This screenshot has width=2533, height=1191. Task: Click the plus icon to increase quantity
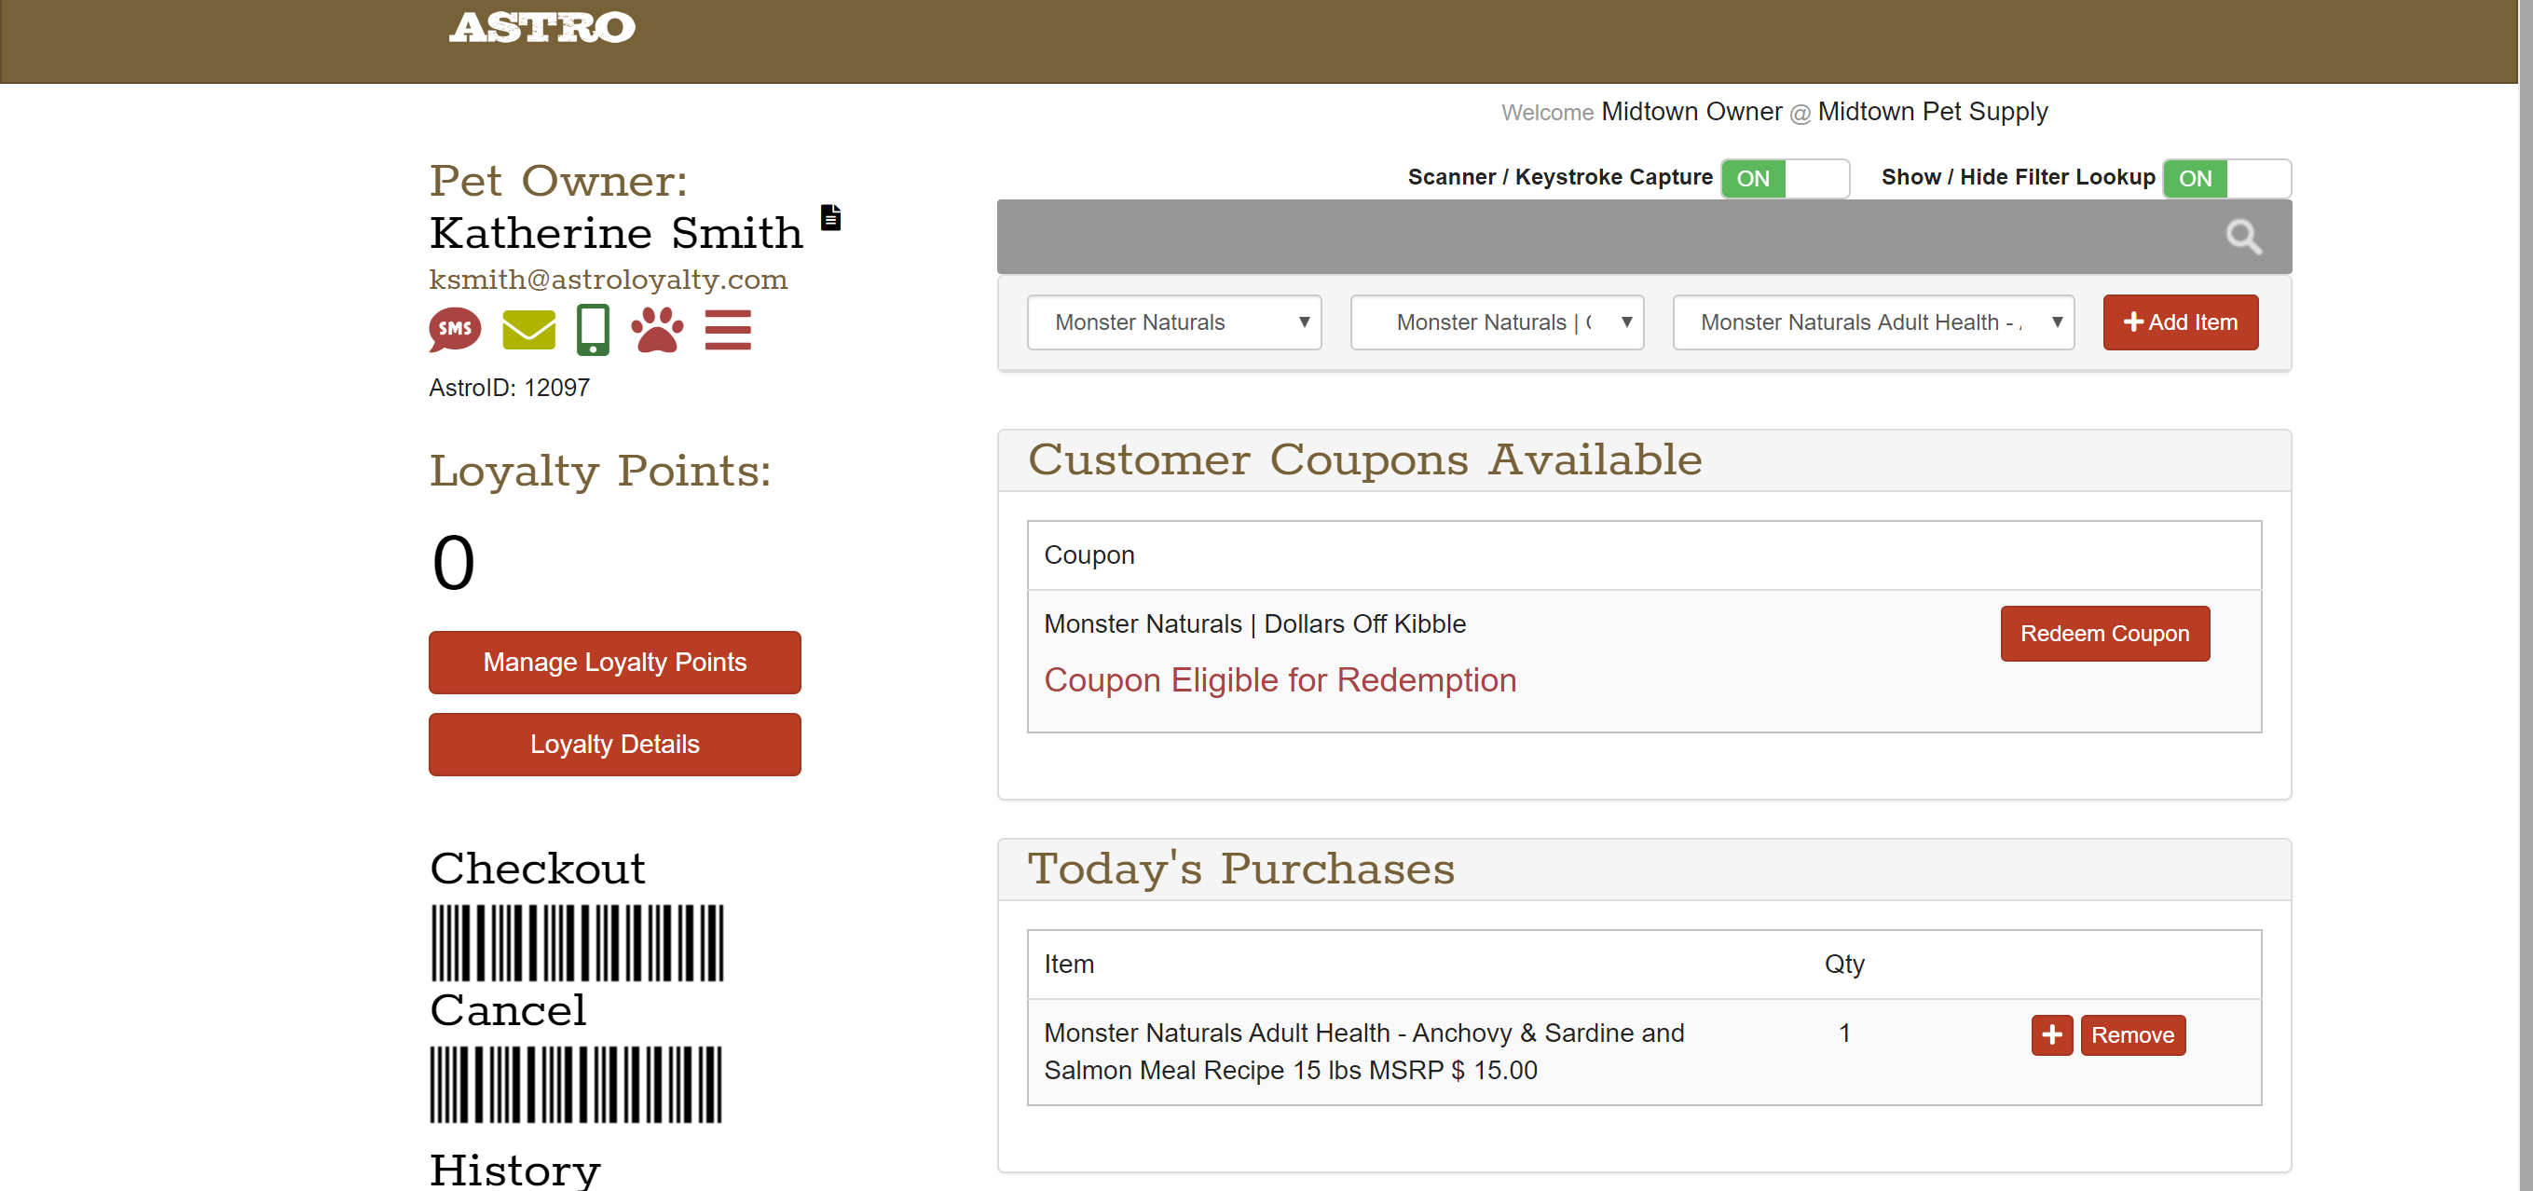[x=2051, y=1034]
